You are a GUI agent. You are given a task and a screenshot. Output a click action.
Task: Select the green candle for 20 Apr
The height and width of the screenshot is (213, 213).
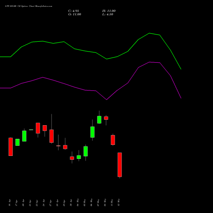tap(24, 136)
